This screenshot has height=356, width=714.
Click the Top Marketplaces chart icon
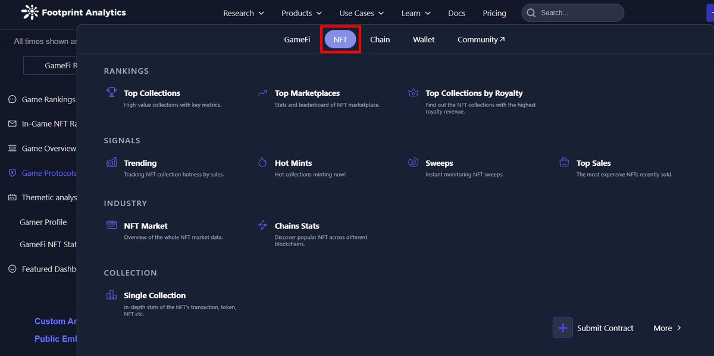pyautogui.click(x=262, y=93)
